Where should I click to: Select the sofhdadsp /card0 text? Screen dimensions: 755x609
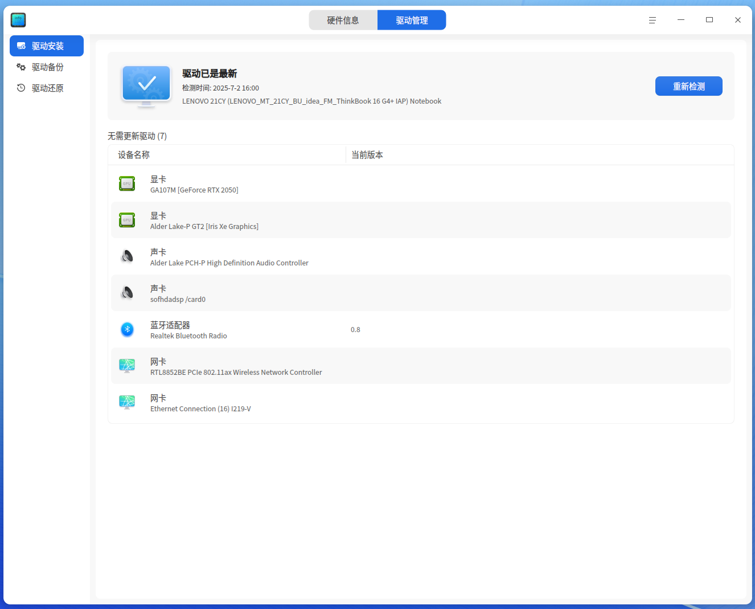(178, 300)
